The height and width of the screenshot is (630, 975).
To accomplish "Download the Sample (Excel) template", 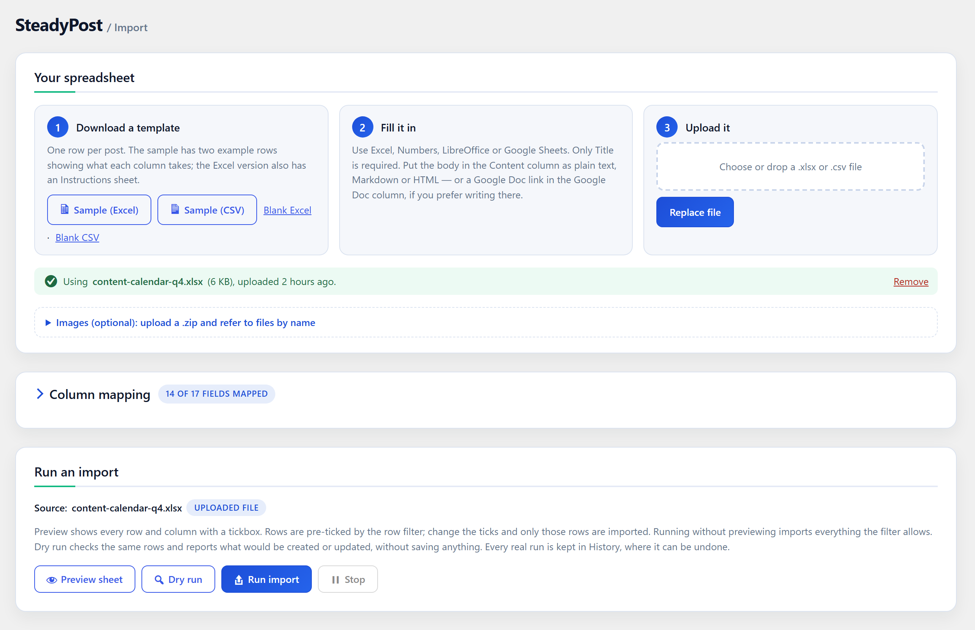I will tap(99, 210).
